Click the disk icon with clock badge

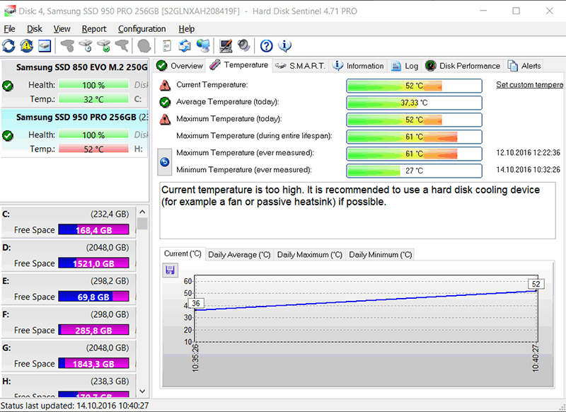coord(86,46)
